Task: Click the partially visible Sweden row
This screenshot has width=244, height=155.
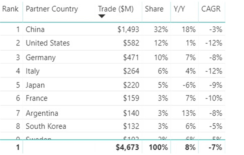Action: pos(113,136)
